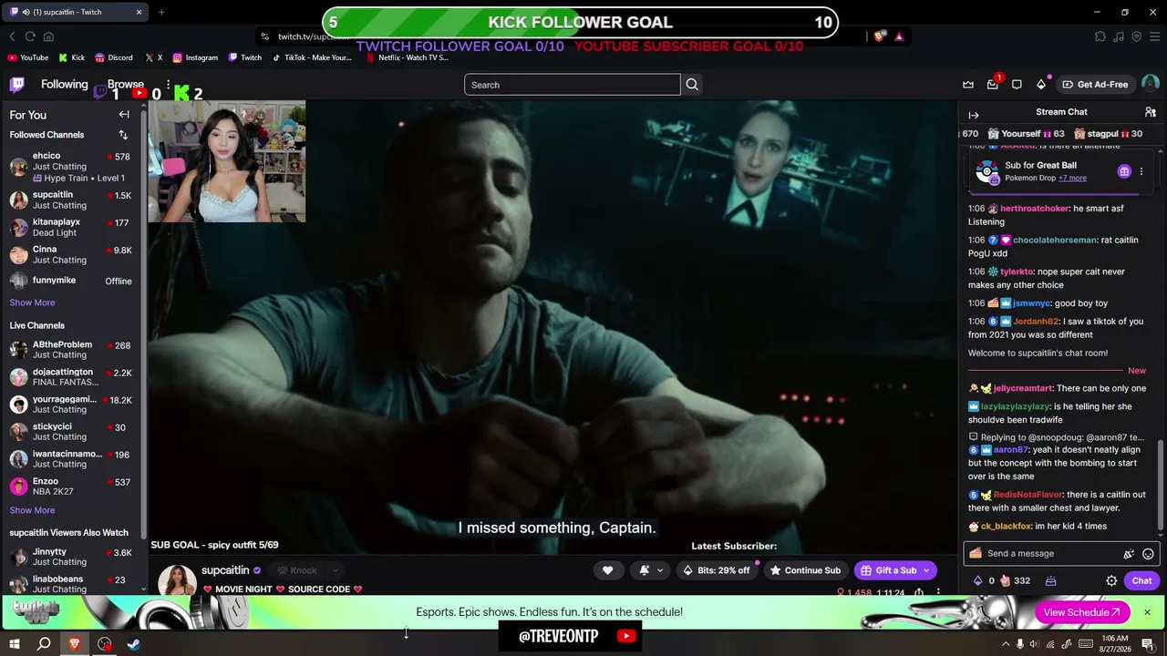The image size is (1167, 656).
Task: Click the supcaitlin channel avatar
Action: (x=177, y=580)
